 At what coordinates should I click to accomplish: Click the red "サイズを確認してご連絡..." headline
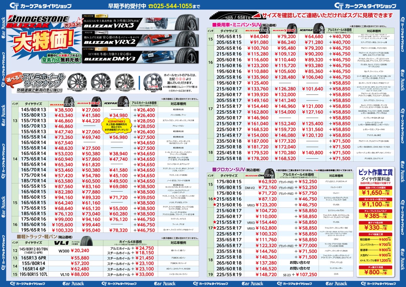(x=327, y=16)
